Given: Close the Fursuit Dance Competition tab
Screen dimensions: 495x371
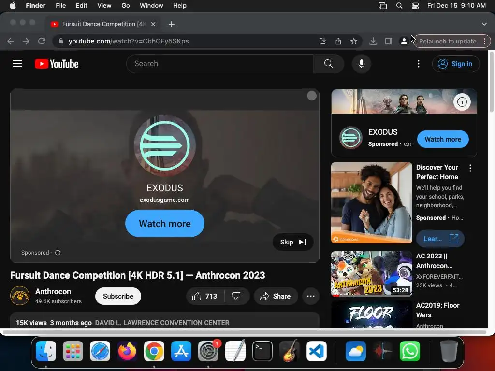Looking at the screenshot, I should (x=153, y=24).
